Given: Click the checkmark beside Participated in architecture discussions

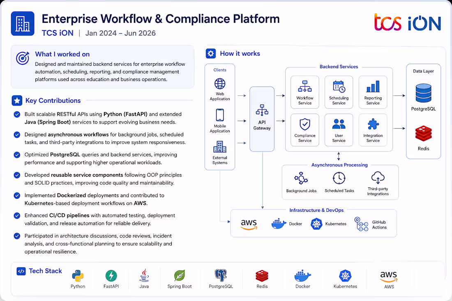Looking at the screenshot, I should tap(17, 236).
